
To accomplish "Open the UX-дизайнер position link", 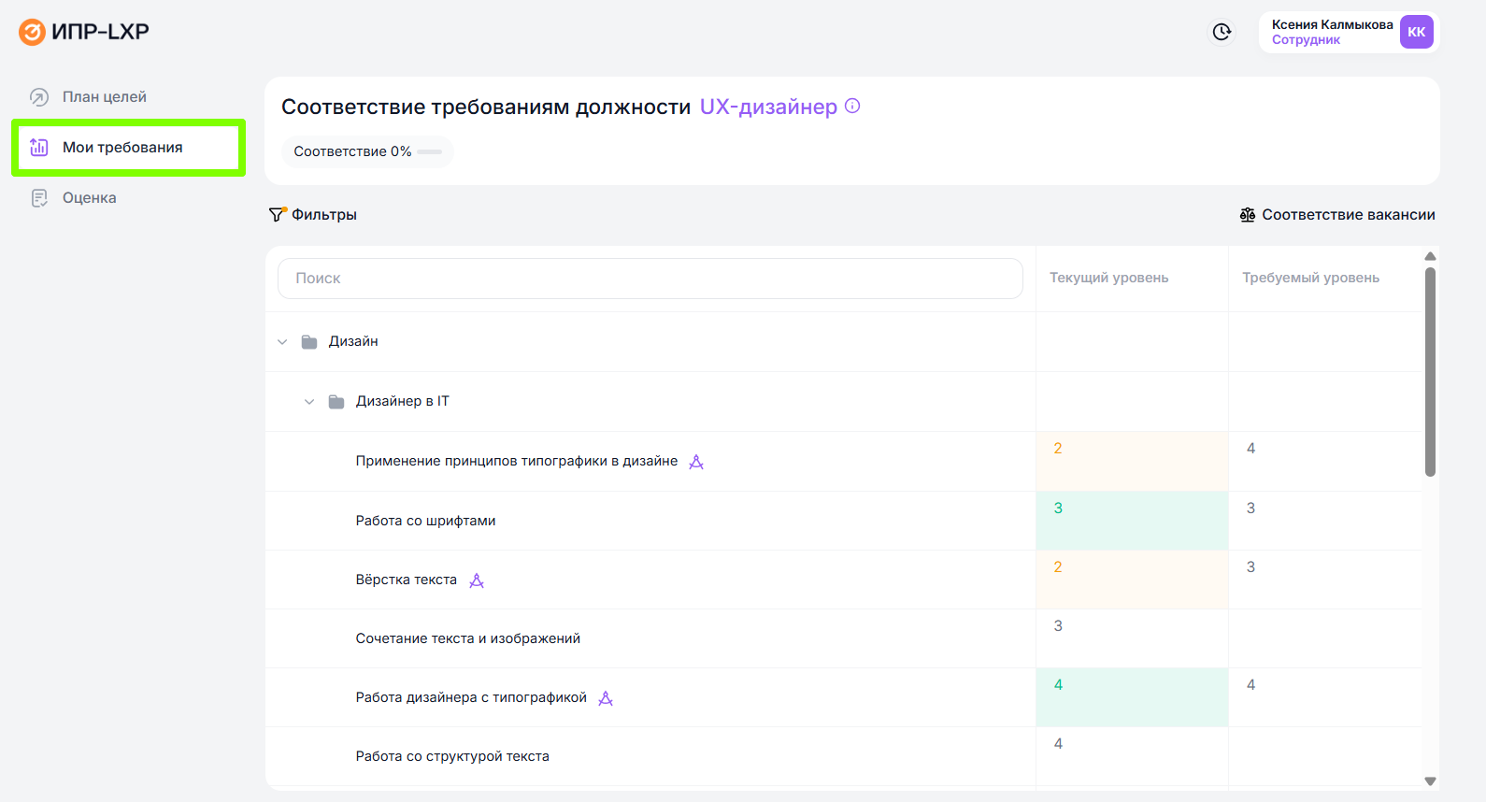I will coord(768,107).
